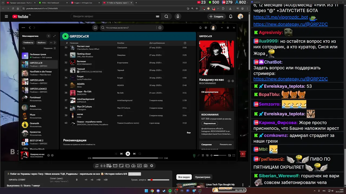Open Spotify Browse icon in search bar
The image size is (346, 194).
160,27
